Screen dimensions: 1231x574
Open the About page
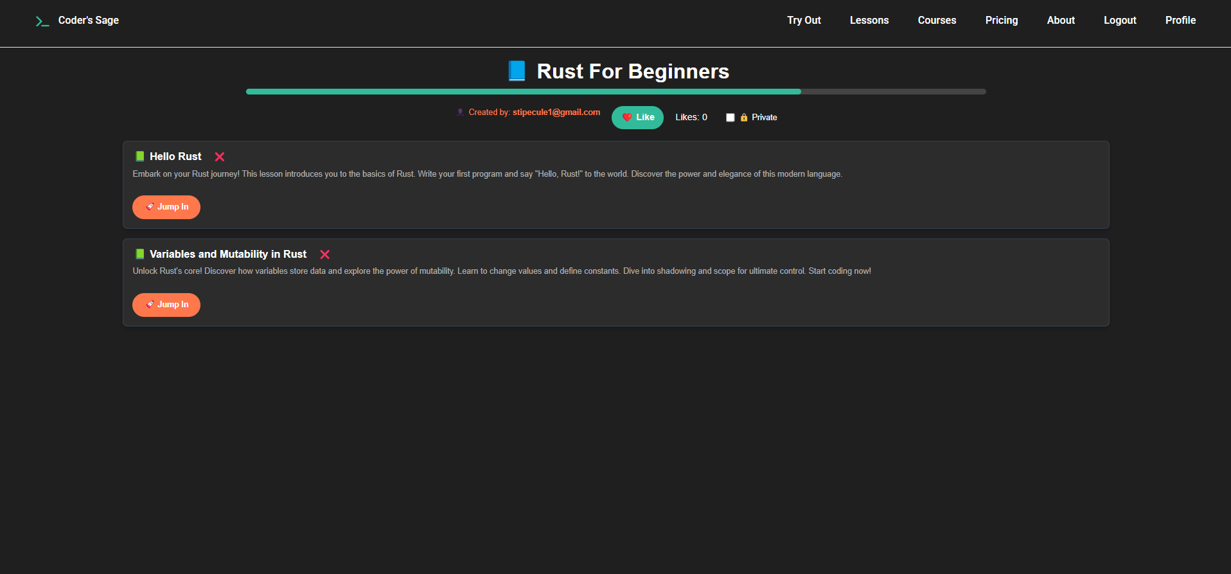coord(1061,21)
